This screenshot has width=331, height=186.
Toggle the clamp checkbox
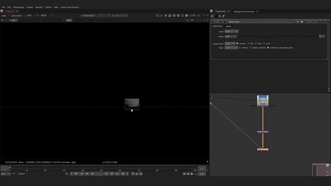(x=240, y=48)
